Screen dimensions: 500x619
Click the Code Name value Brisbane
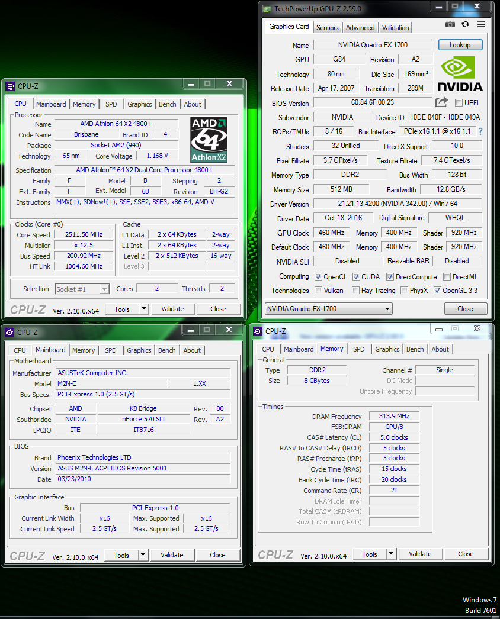(86, 134)
